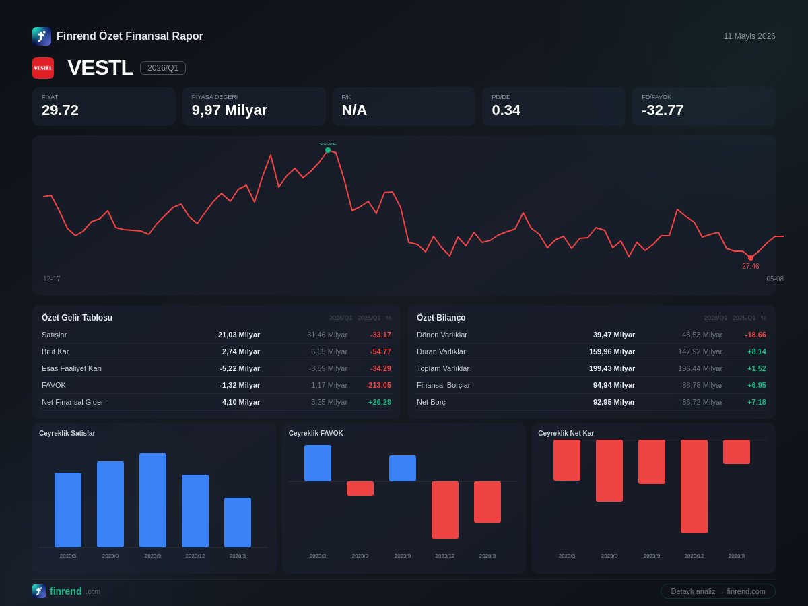Click the -5,22 Milyar value

coord(240,368)
